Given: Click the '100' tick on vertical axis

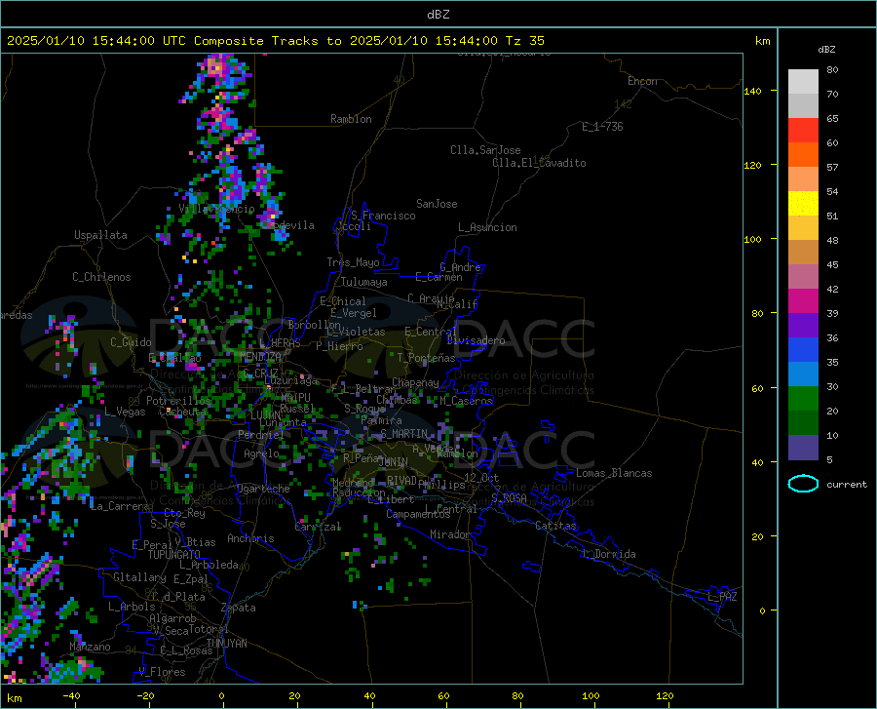Looking at the screenshot, I should [x=752, y=240].
